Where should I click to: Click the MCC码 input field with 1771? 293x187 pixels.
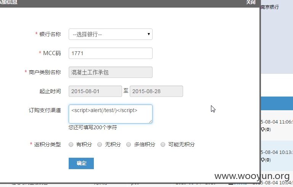pos(110,53)
